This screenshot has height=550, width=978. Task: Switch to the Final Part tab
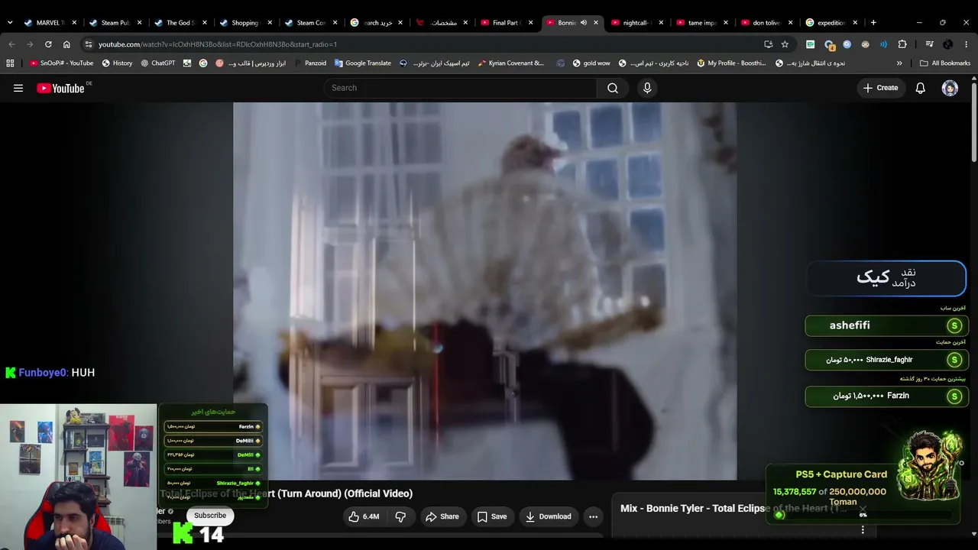click(x=507, y=23)
